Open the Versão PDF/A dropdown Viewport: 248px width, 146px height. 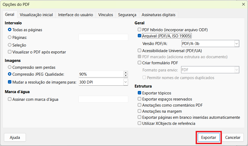coord(236,43)
